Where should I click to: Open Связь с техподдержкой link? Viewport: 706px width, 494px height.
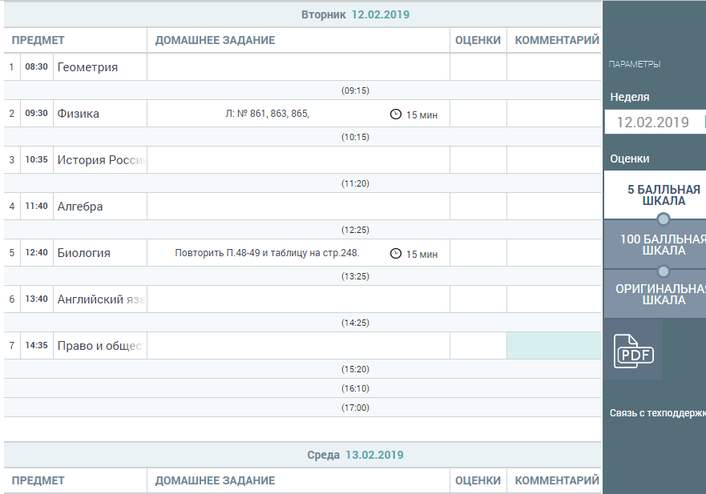click(x=657, y=413)
